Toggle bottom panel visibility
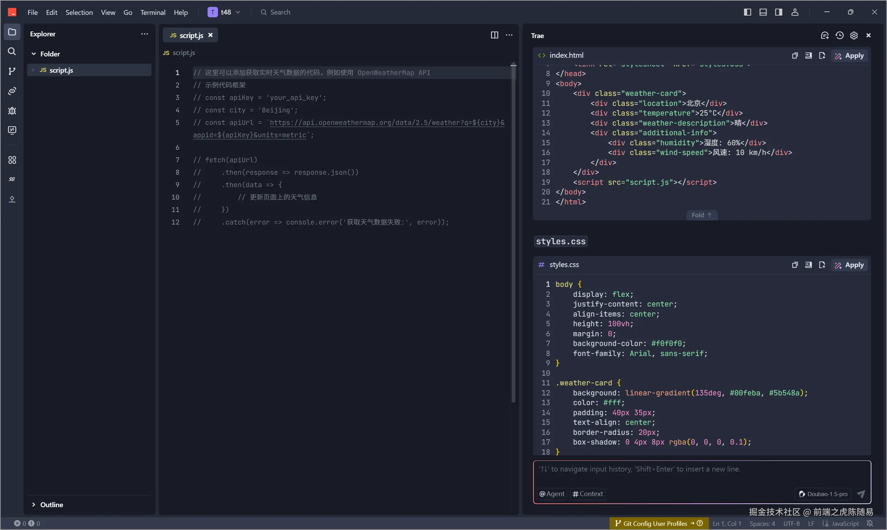887x530 pixels. pyautogui.click(x=763, y=12)
